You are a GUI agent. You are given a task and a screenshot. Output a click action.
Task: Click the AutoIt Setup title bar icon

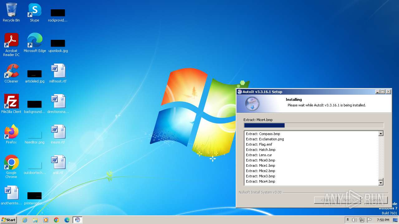click(x=240, y=92)
